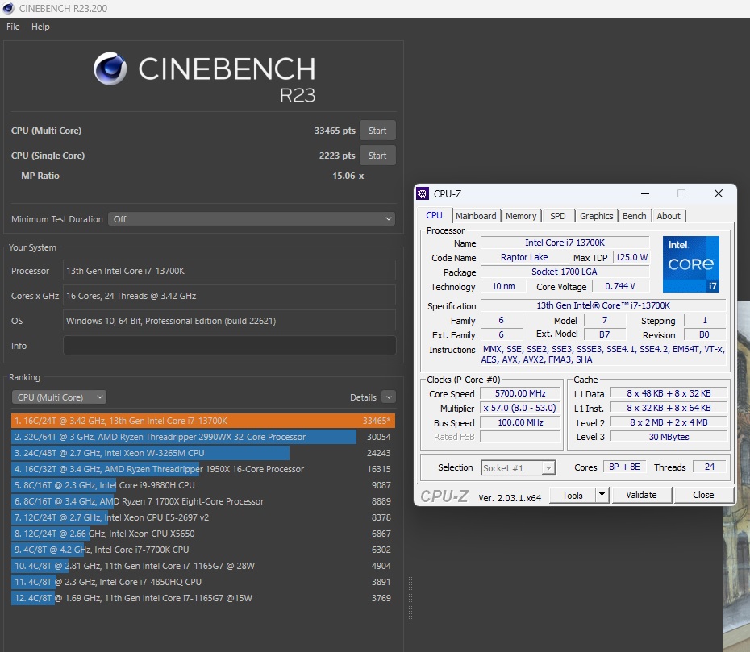Select the Threadripper 2990WX ranking row

click(x=202, y=437)
